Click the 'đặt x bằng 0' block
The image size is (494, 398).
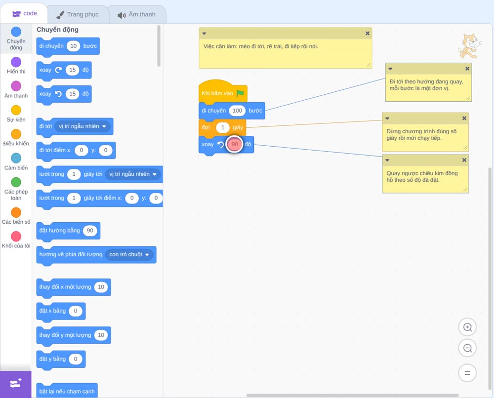pos(61,312)
